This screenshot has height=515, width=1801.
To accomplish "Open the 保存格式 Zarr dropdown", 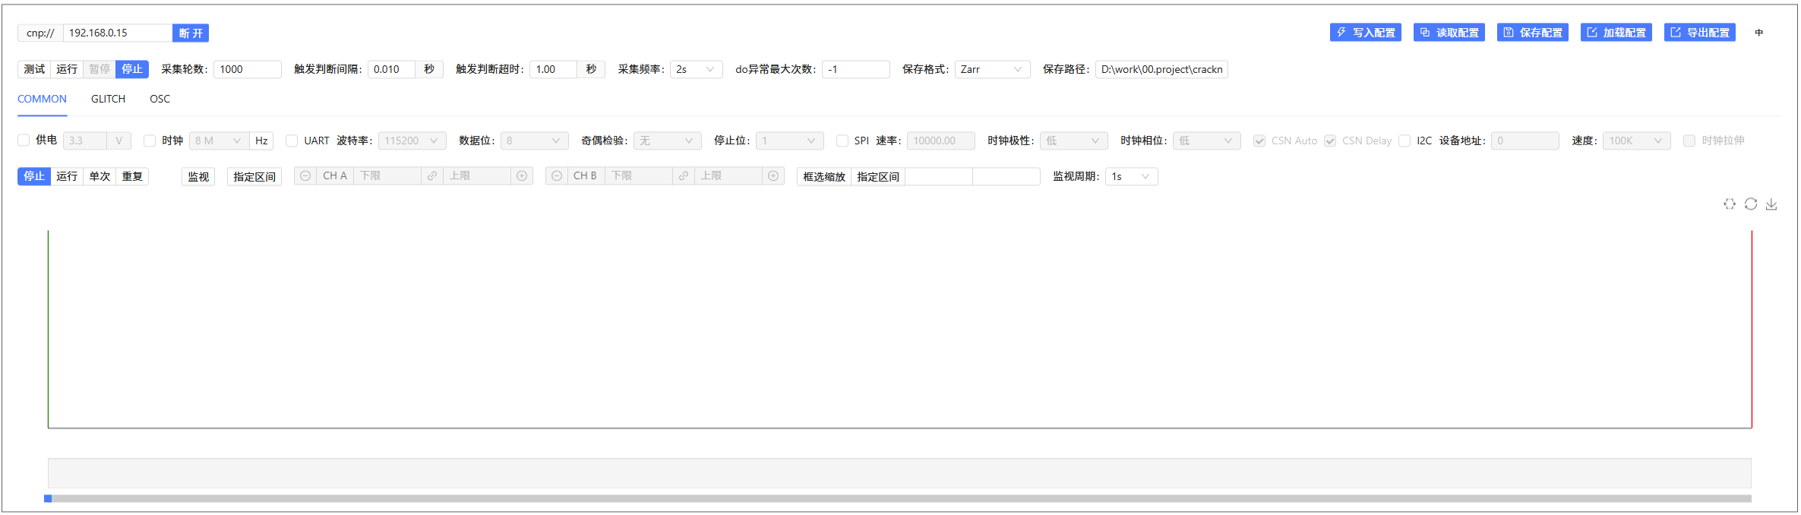I will point(992,69).
